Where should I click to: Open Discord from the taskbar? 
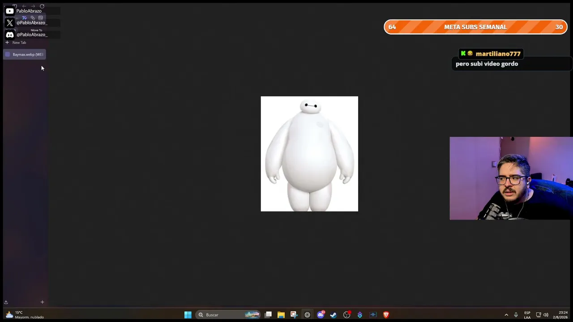[x=321, y=315]
